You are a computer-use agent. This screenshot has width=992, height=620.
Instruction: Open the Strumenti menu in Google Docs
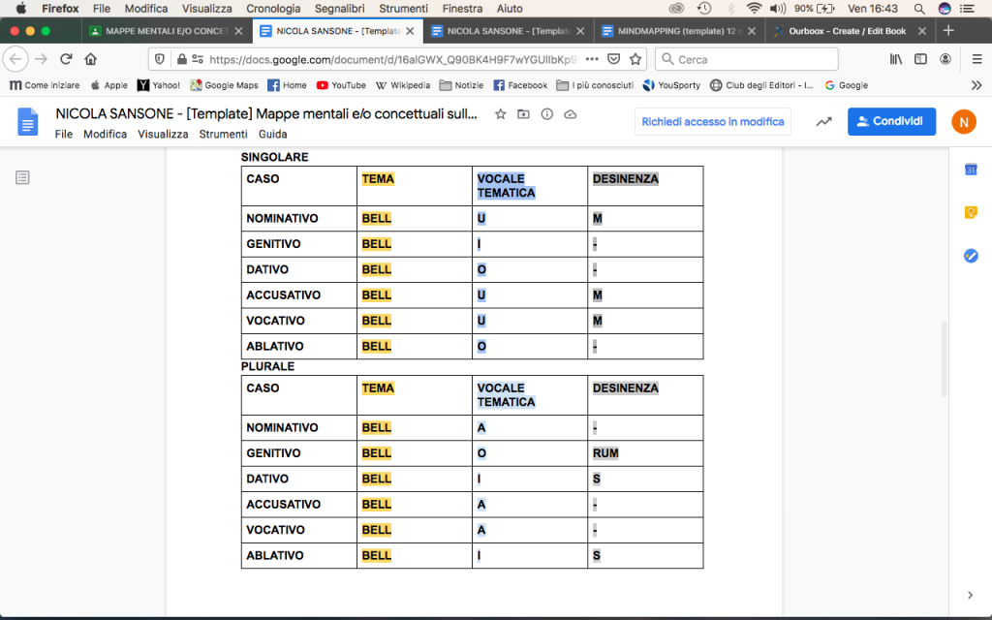[223, 135]
